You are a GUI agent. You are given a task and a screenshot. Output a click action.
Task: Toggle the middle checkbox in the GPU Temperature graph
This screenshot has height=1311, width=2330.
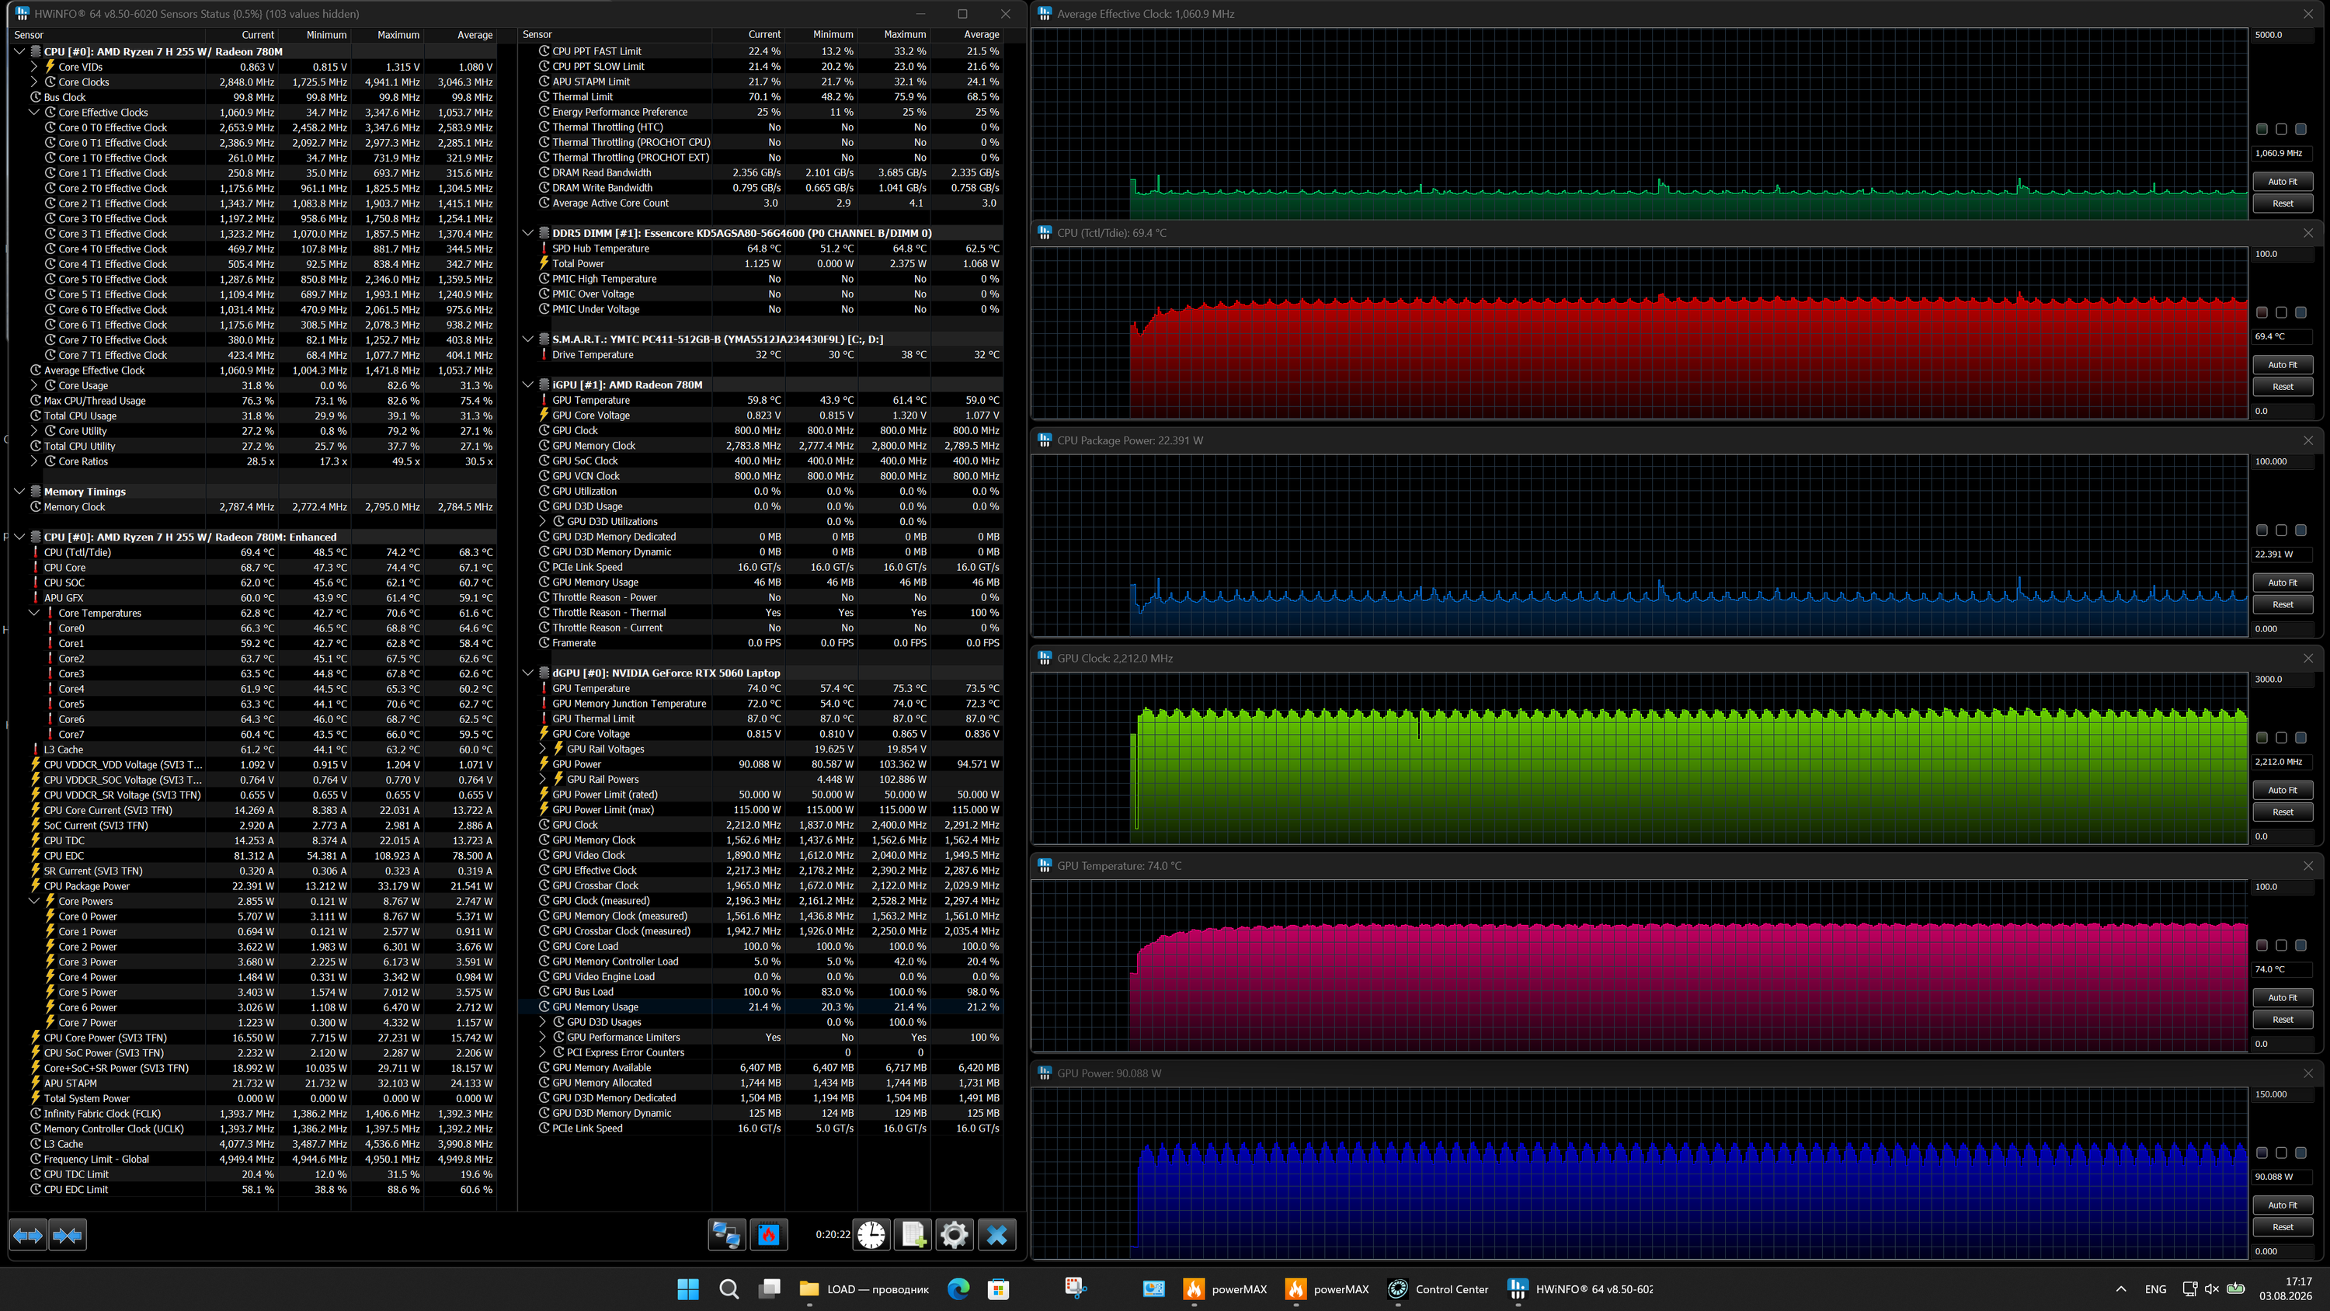[x=2281, y=945]
